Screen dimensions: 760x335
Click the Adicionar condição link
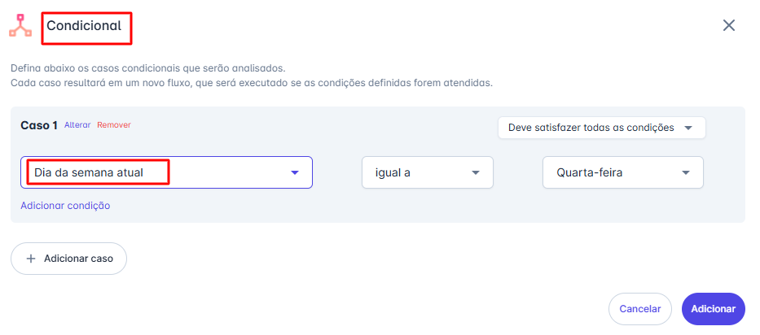(65, 205)
